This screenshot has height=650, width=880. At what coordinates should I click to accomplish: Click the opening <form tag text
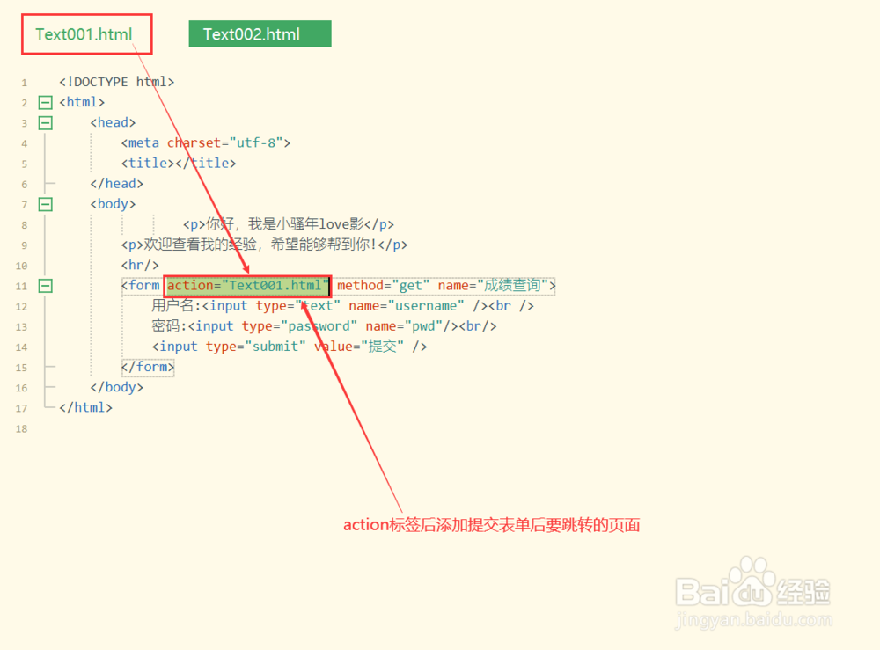click(141, 286)
